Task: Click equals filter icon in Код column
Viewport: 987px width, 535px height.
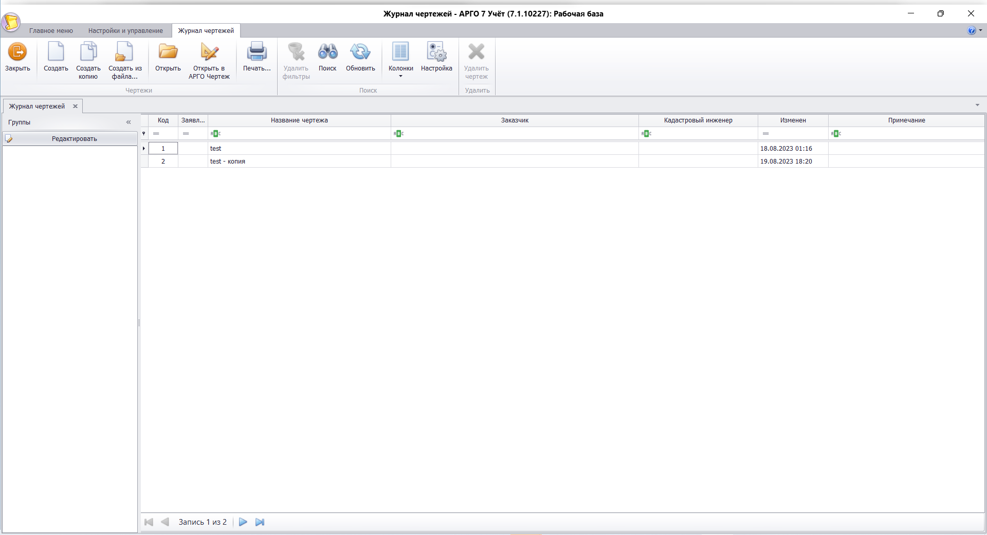Action: pyautogui.click(x=156, y=134)
